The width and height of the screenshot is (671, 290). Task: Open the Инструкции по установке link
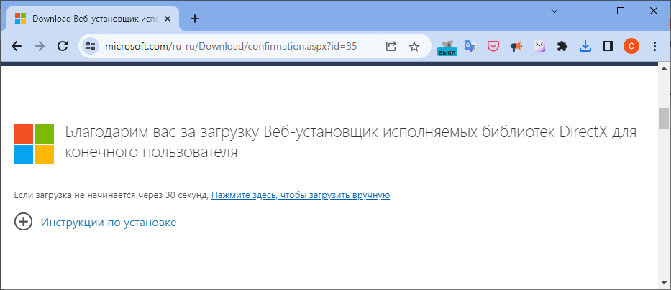[x=109, y=222]
